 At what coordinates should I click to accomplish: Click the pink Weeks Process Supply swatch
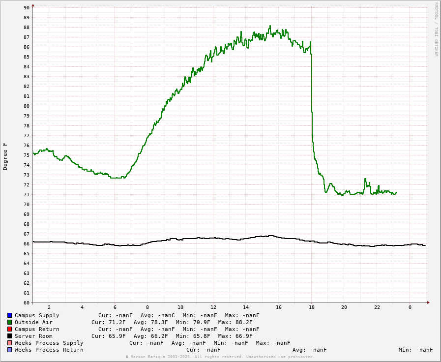(9, 343)
